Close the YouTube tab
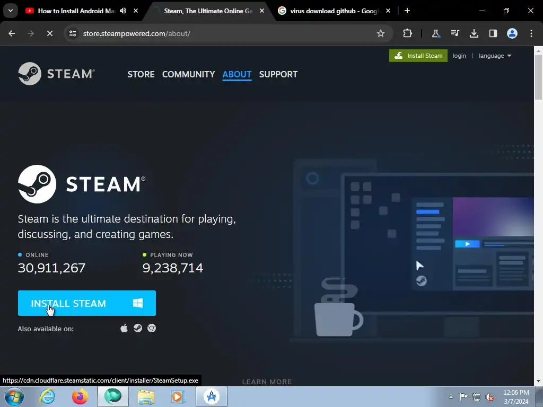 point(136,11)
